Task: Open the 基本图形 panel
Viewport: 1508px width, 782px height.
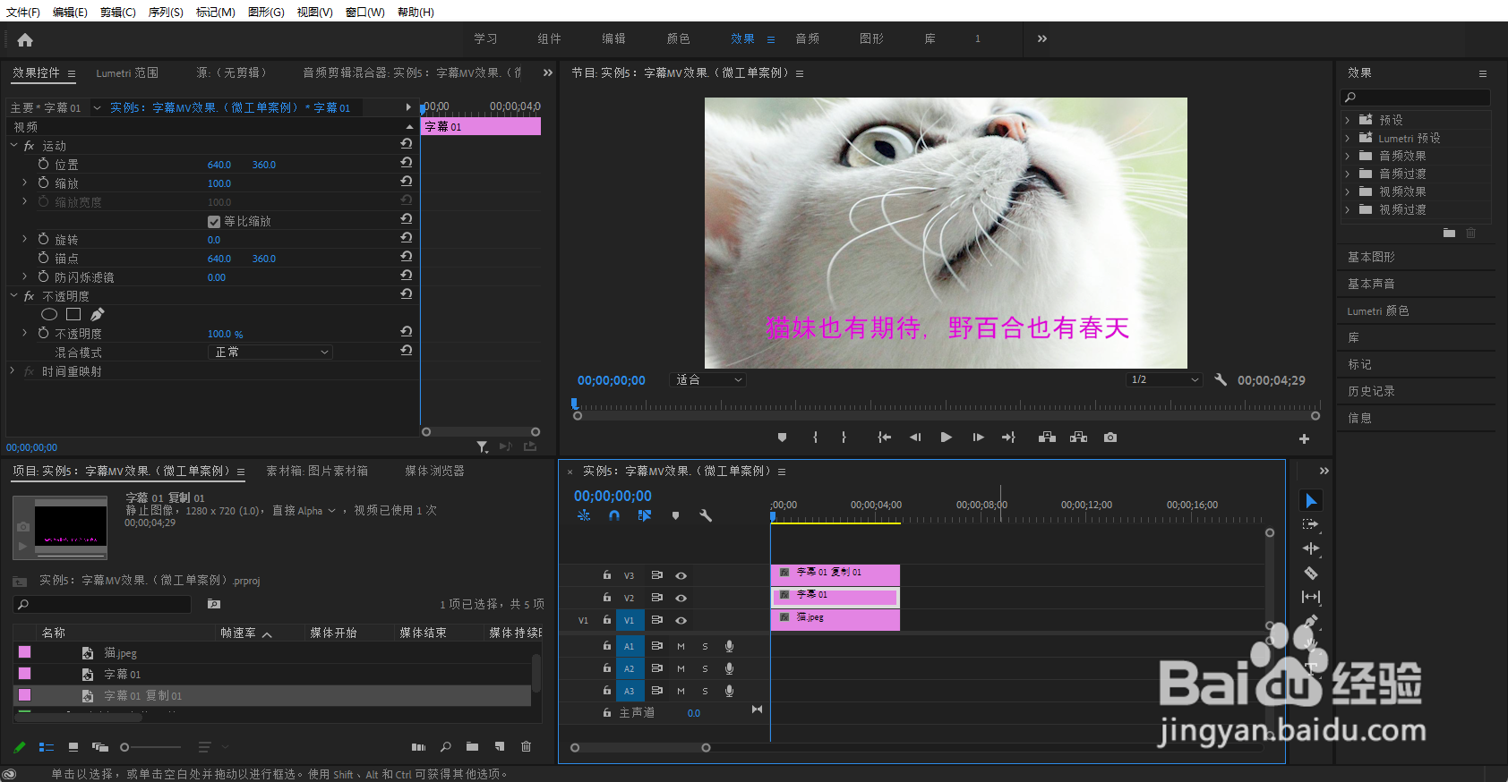Action: click(1371, 257)
